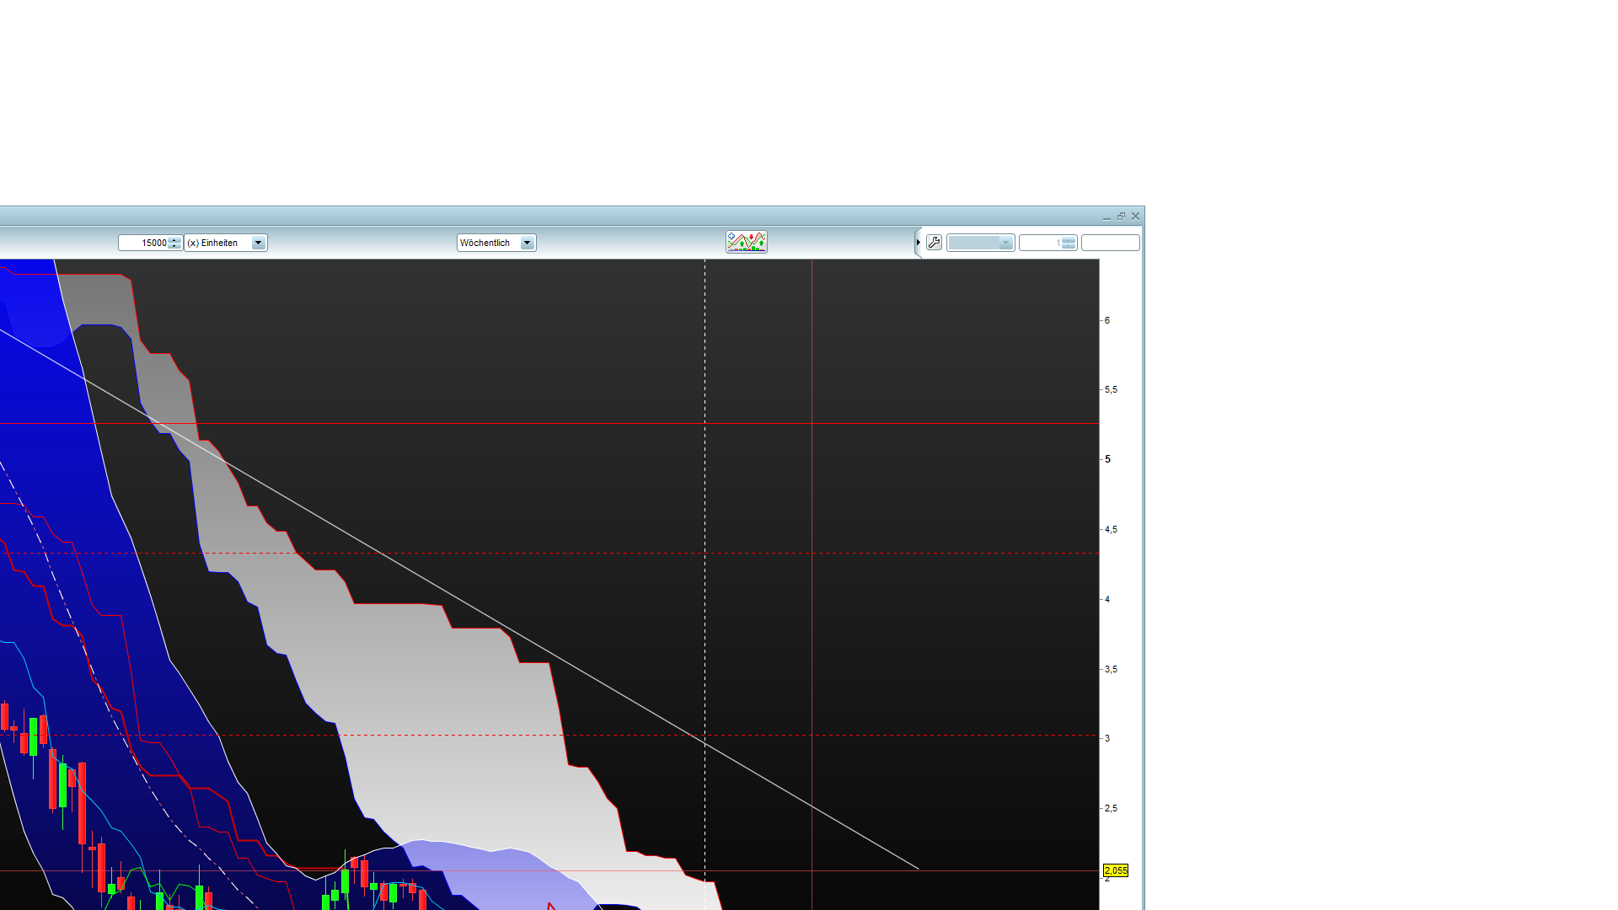The width and height of the screenshot is (1618, 910).
Task: Open the Einheiten units dropdown
Action: 258,243
